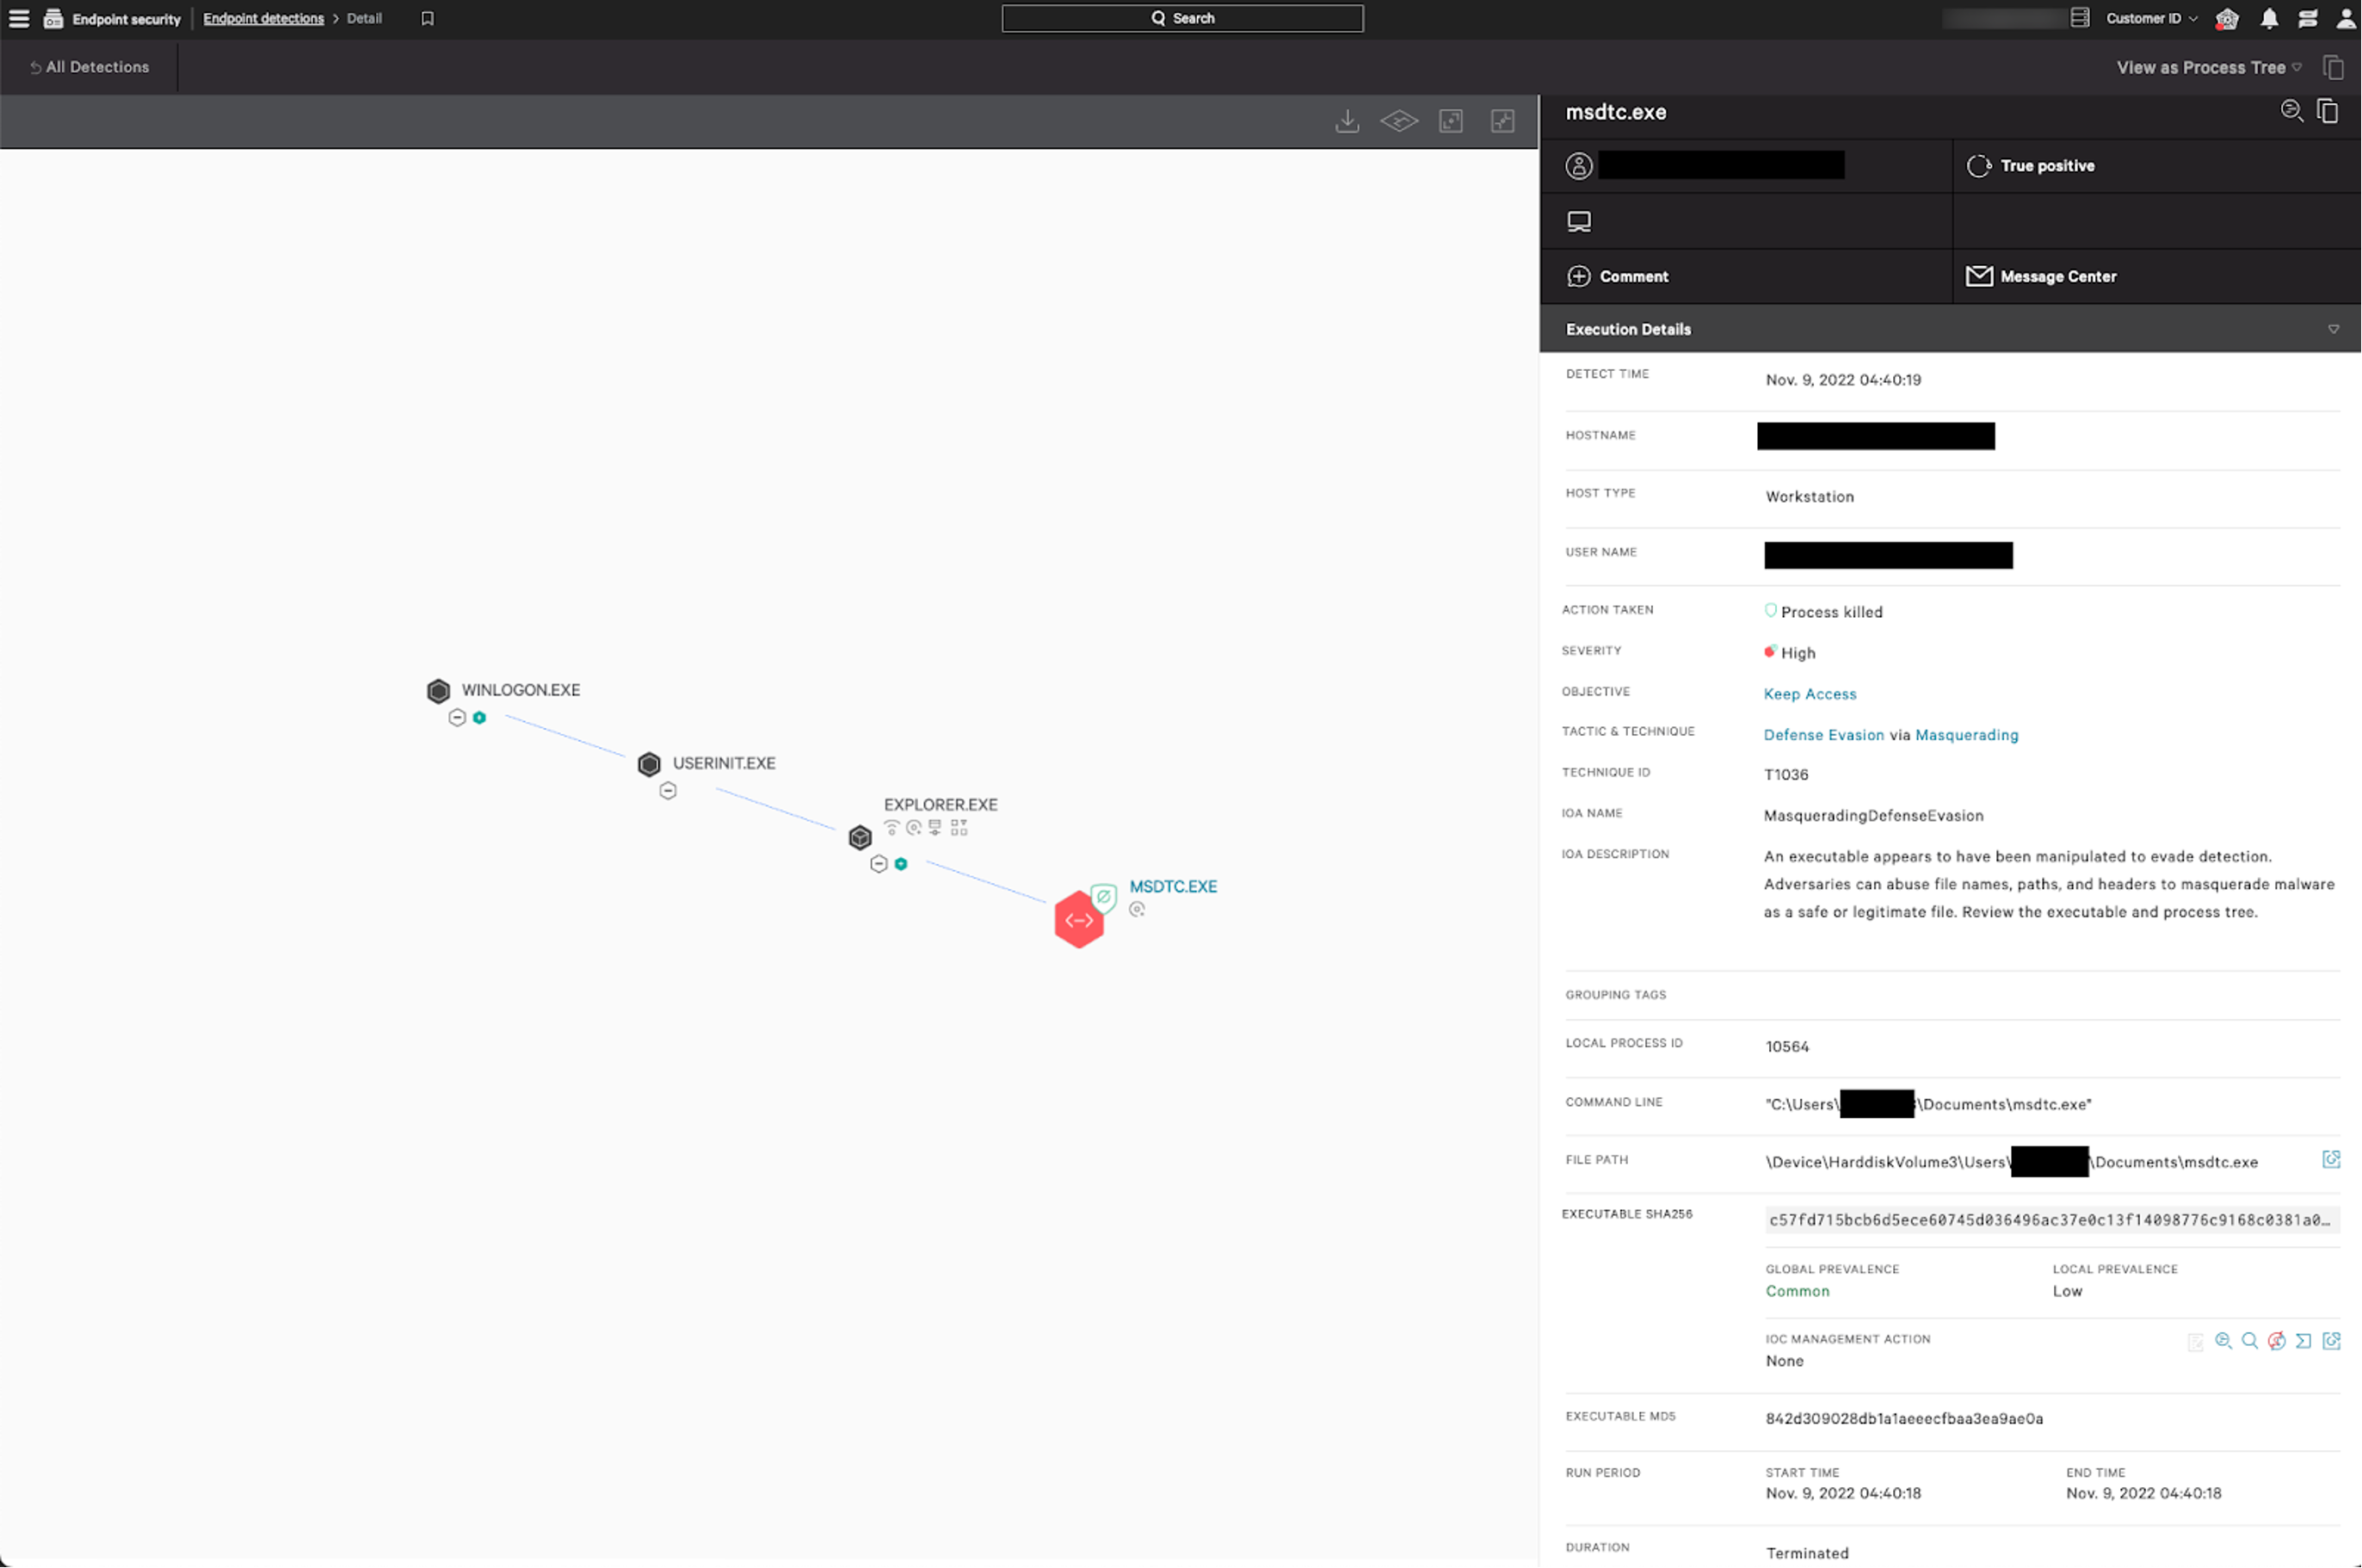Click the Common global prevalence value
The height and width of the screenshot is (1568, 2362).
[x=1798, y=1291]
